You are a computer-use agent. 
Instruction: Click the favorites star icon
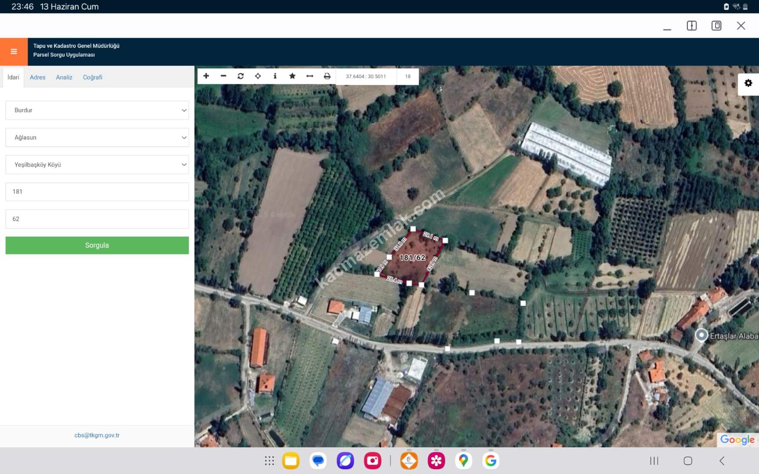292,76
